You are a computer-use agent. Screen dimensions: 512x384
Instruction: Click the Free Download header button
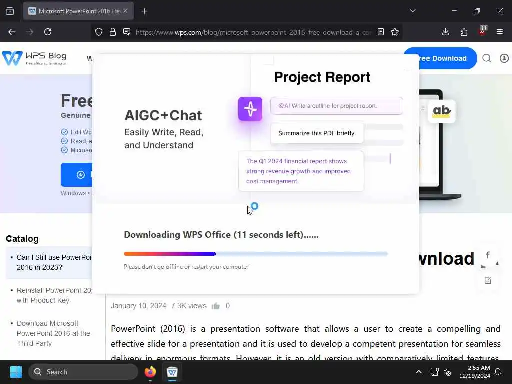click(440, 58)
